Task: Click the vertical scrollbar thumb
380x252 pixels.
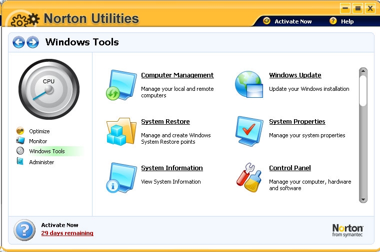Action: click(x=363, y=91)
